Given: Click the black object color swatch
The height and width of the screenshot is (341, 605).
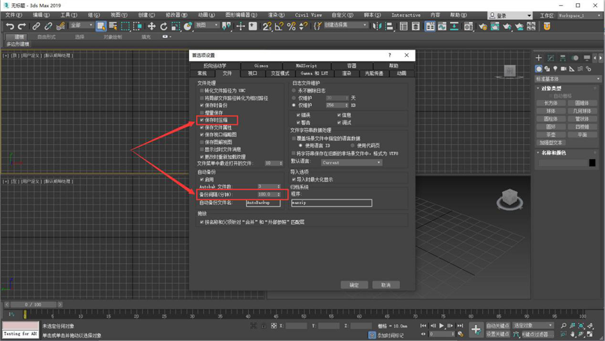Looking at the screenshot, I should (x=592, y=163).
